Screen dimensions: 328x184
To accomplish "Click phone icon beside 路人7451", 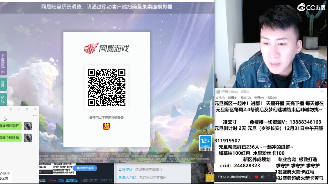I will tap(120, 177).
